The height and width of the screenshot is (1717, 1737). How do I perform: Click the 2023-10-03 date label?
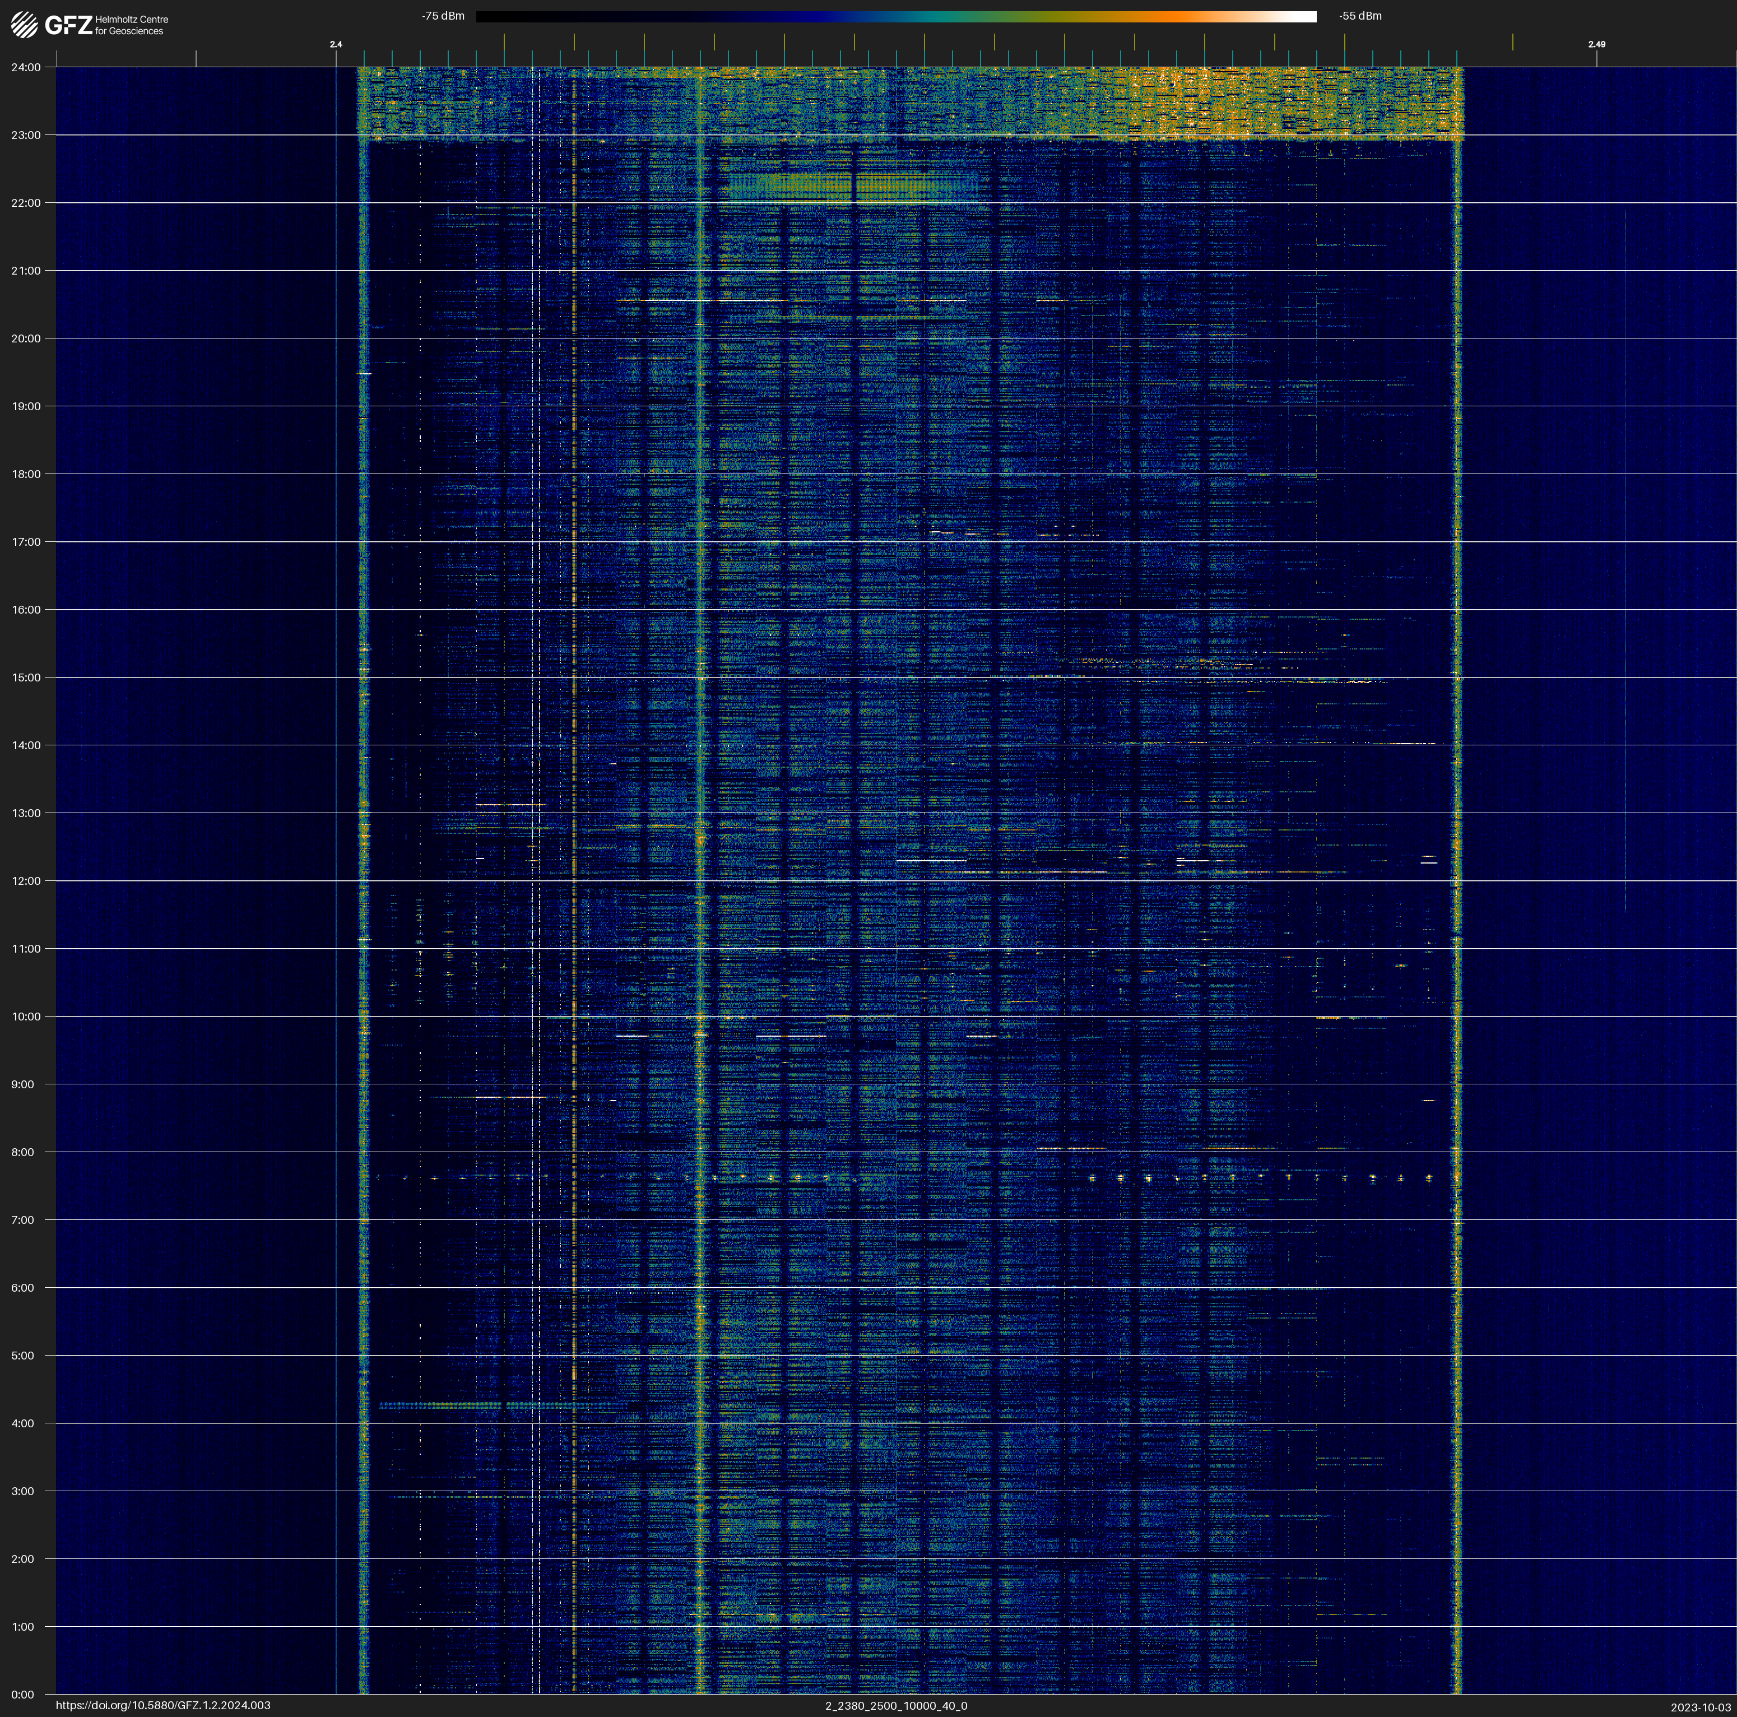coord(1700,1707)
